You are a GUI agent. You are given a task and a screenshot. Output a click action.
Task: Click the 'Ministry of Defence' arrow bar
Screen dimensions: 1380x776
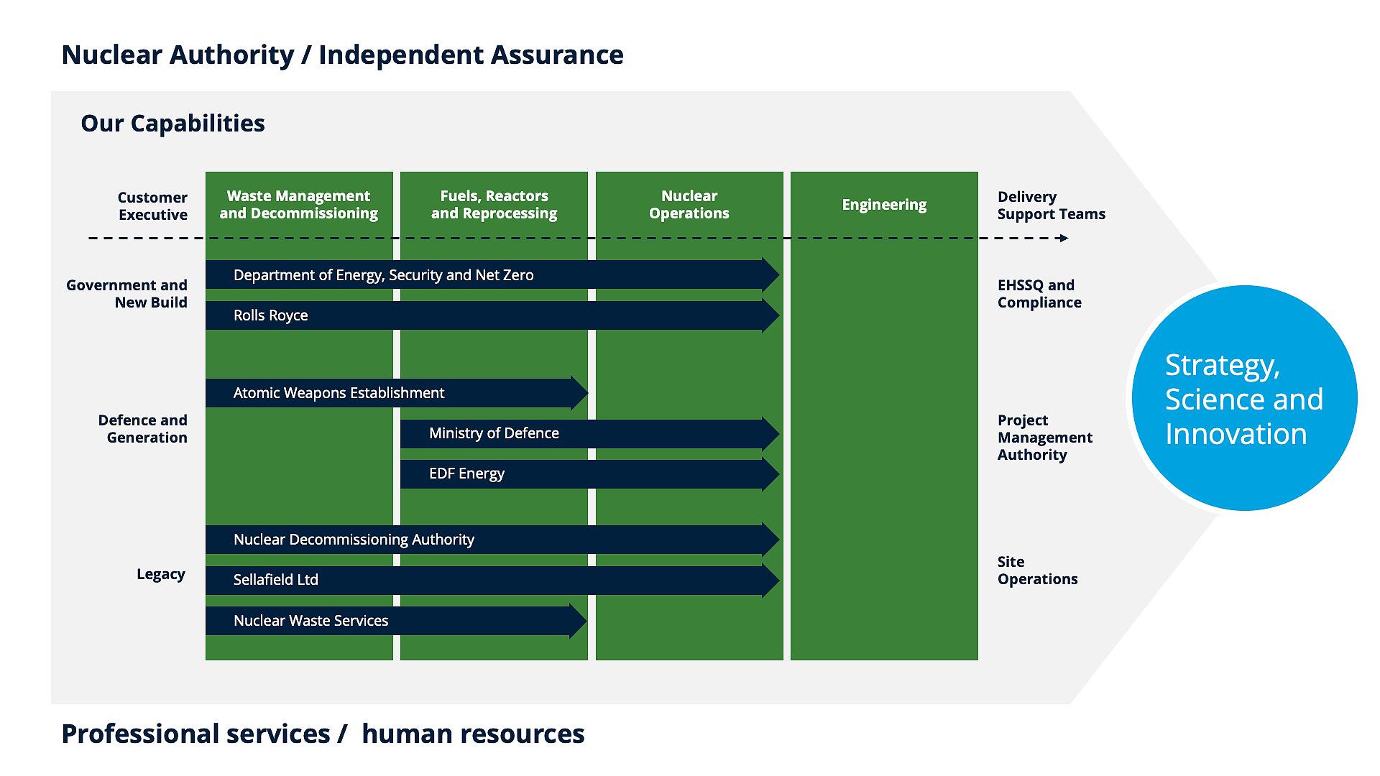(590, 433)
